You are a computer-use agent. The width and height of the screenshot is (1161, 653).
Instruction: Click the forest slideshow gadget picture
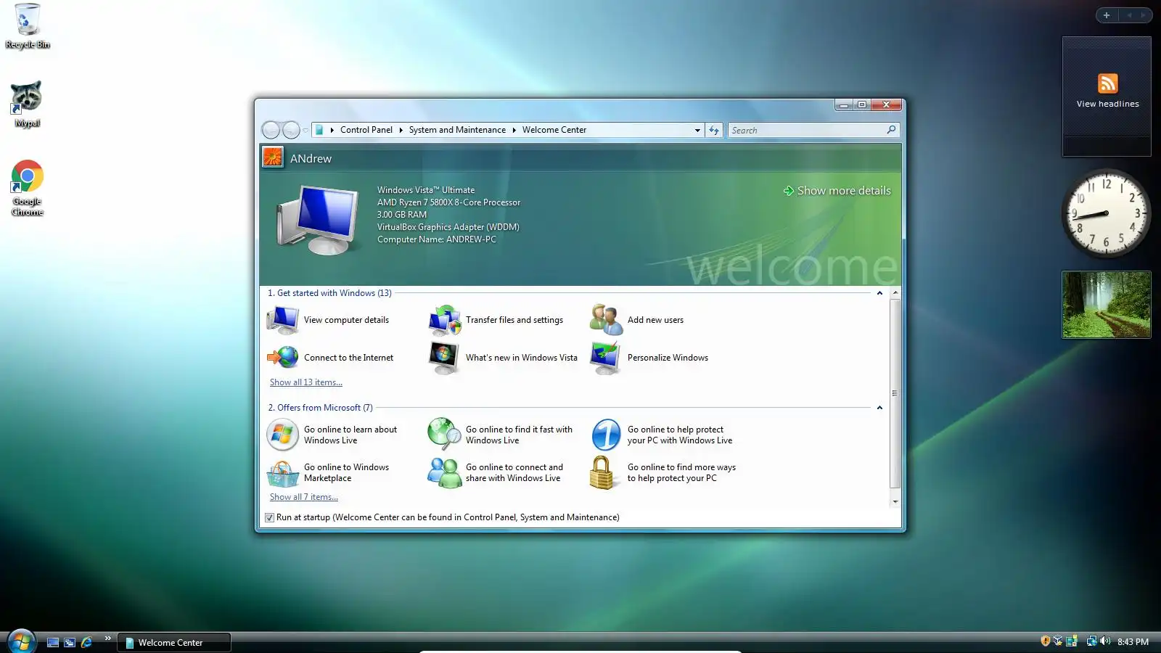click(x=1107, y=305)
